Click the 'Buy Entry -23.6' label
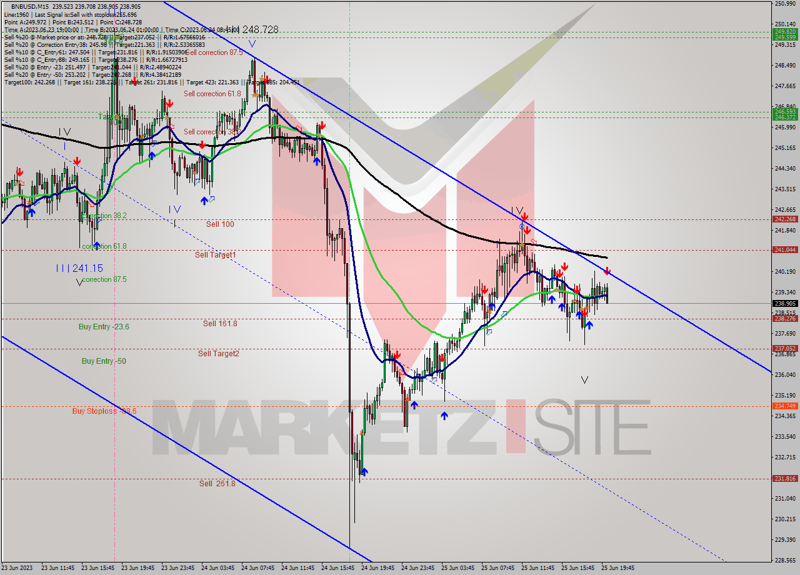Image resolution: width=800 pixels, height=575 pixels. (x=104, y=326)
